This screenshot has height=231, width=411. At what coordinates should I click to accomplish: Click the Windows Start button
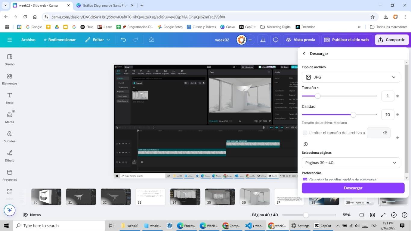(6, 226)
